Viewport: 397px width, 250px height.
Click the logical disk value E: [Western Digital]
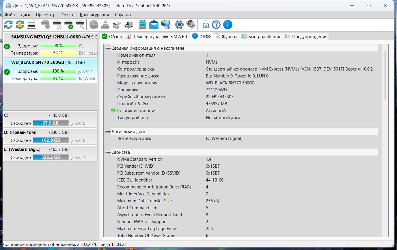224,138
